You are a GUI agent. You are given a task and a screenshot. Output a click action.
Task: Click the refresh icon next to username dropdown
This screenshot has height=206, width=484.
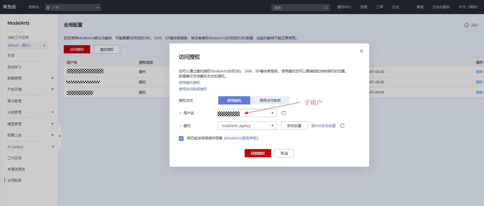pos(283,113)
